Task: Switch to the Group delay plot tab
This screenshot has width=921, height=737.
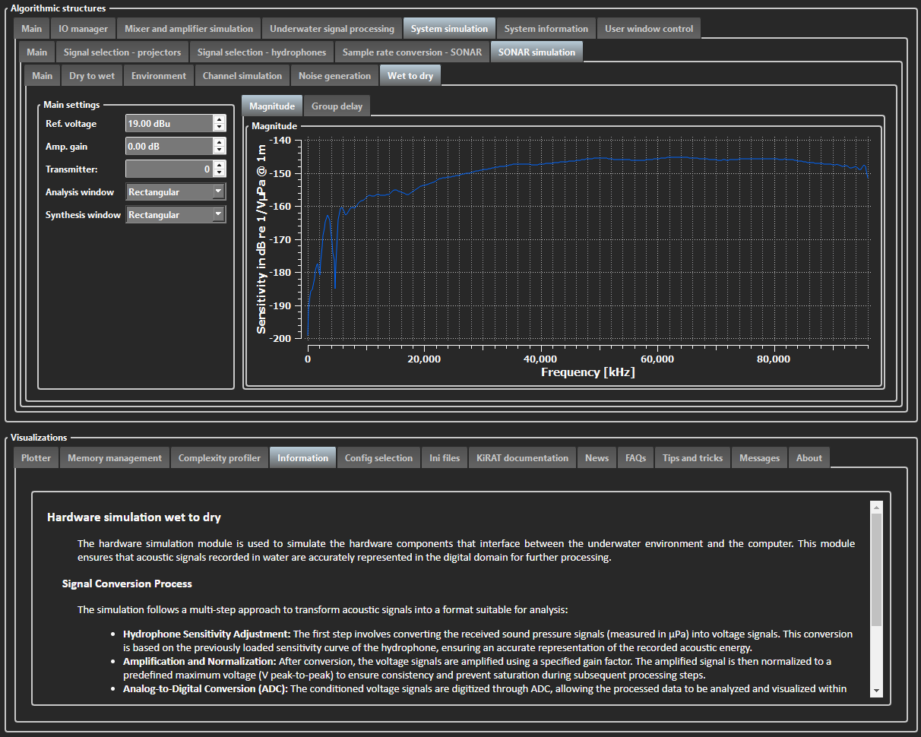Action: [337, 106]
